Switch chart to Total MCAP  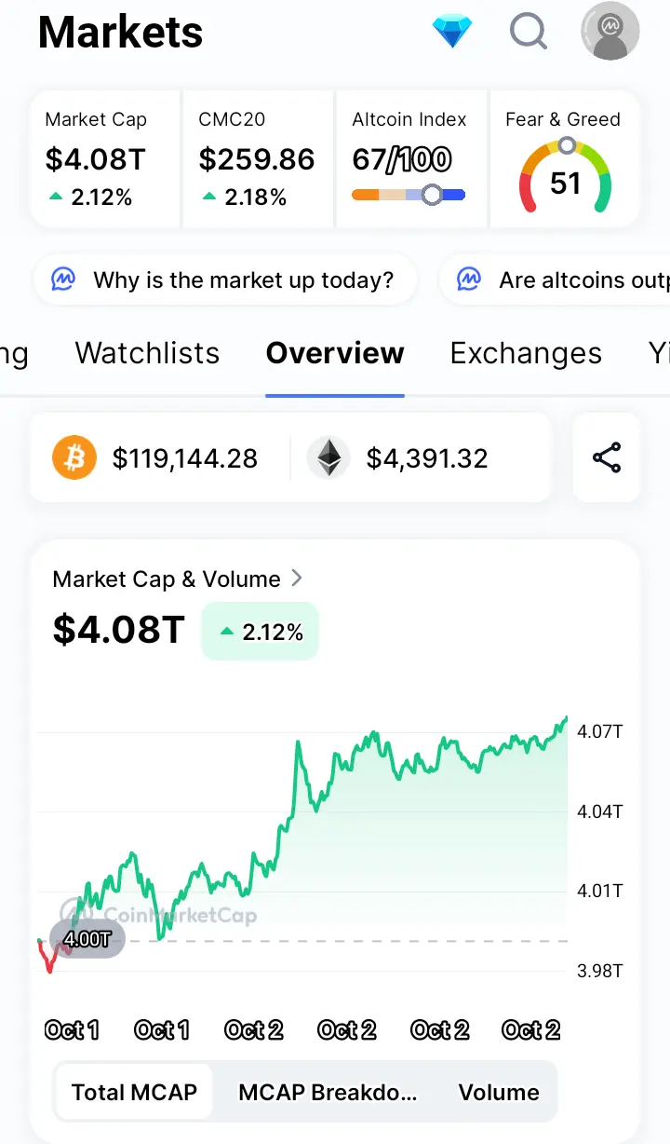coord(134,1093)
